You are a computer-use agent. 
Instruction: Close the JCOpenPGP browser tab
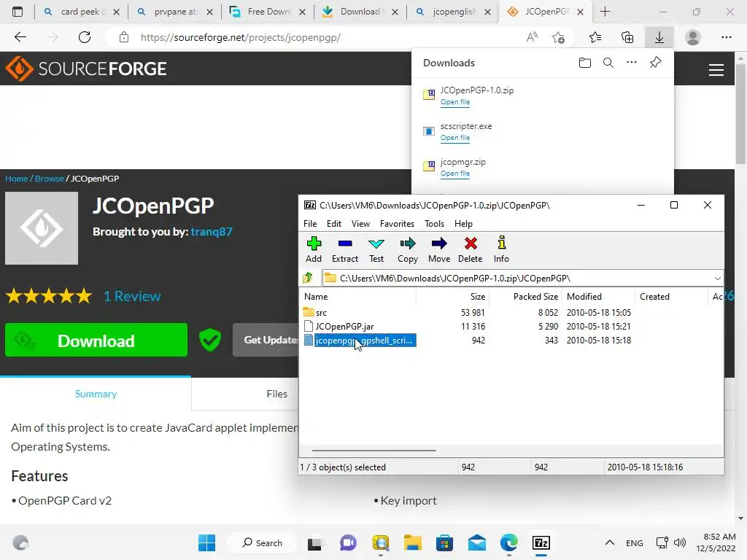pyautogui.click(x=580, y=12)
